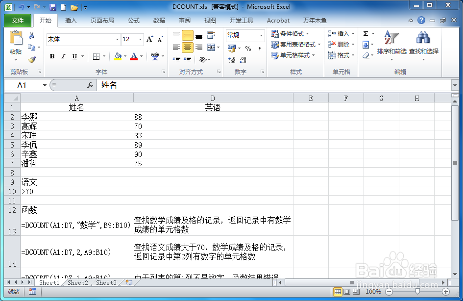Toggle bold formatting on selected cell
463x301 pixels.
pos(51,56)
